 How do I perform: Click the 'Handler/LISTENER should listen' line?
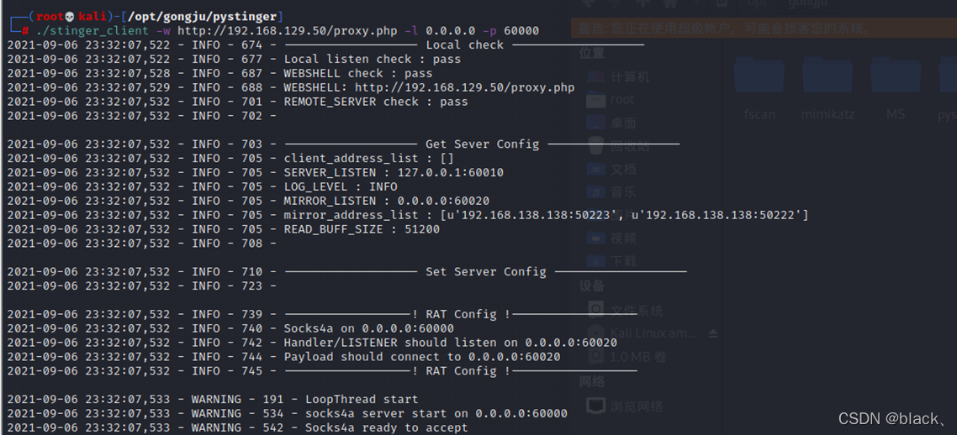[312, 343]
